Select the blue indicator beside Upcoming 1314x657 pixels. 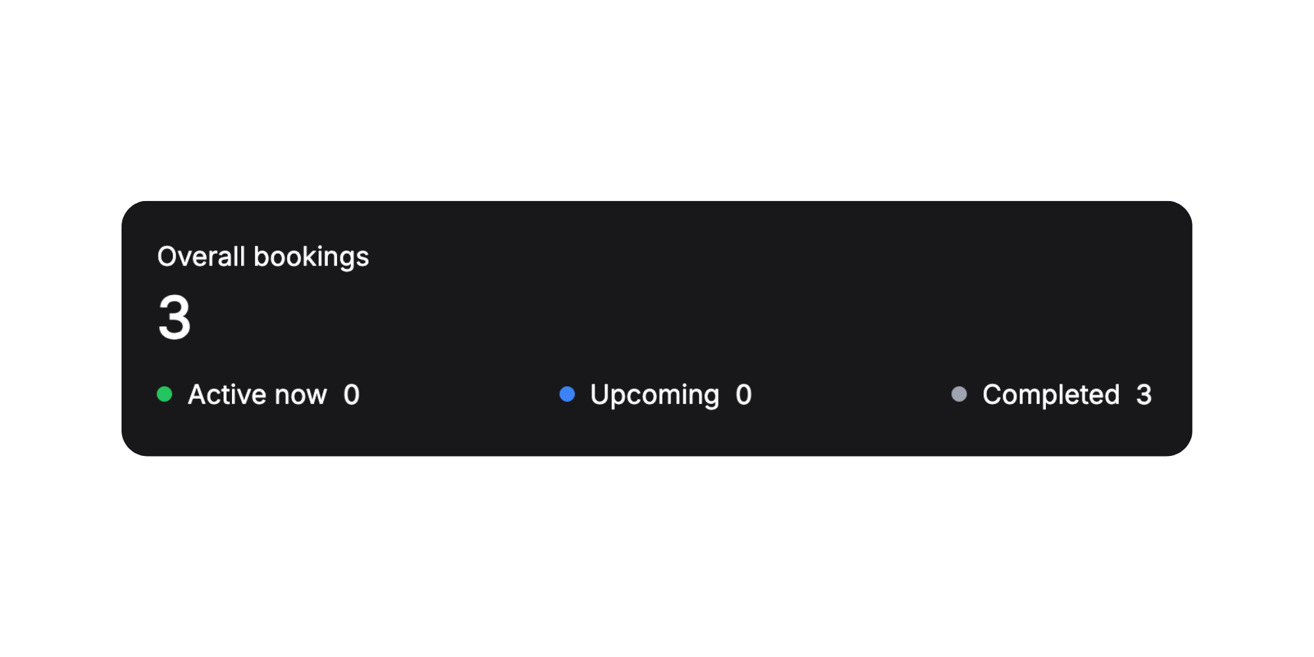[x=566, y=394]
